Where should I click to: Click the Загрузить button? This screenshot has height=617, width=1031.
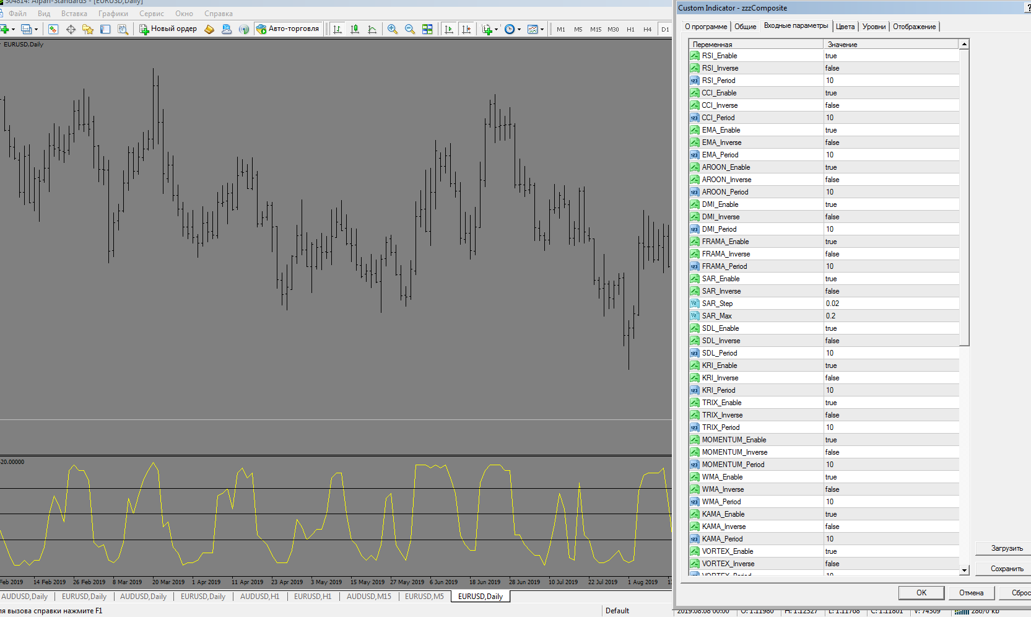pyautogui.click(x=1006, y=548)
